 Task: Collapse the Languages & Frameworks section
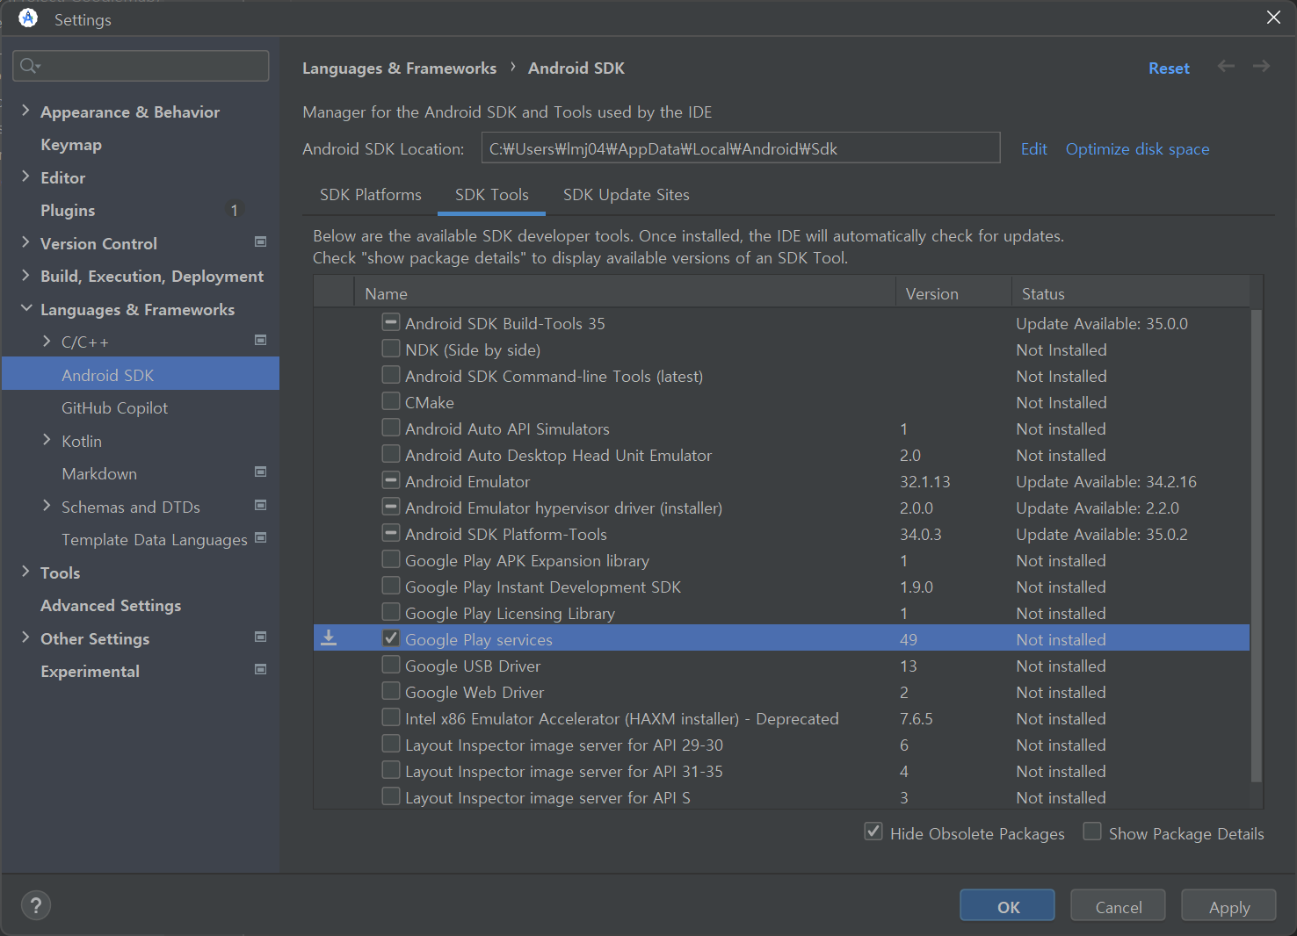(x=25, y=308)
